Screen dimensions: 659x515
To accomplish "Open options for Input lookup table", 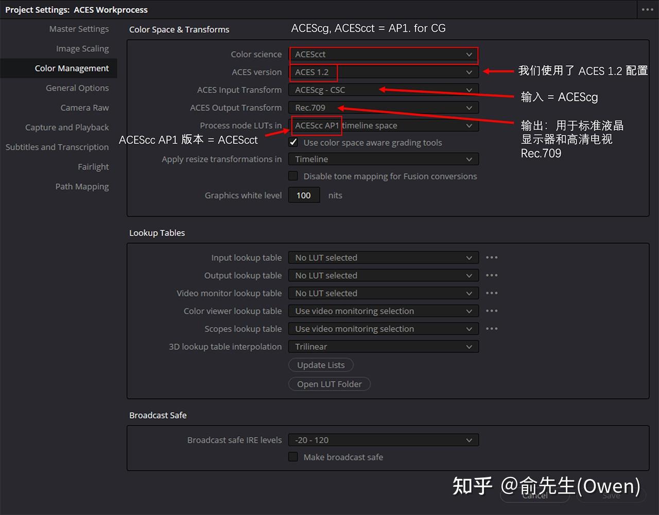I will pos(491,257).
